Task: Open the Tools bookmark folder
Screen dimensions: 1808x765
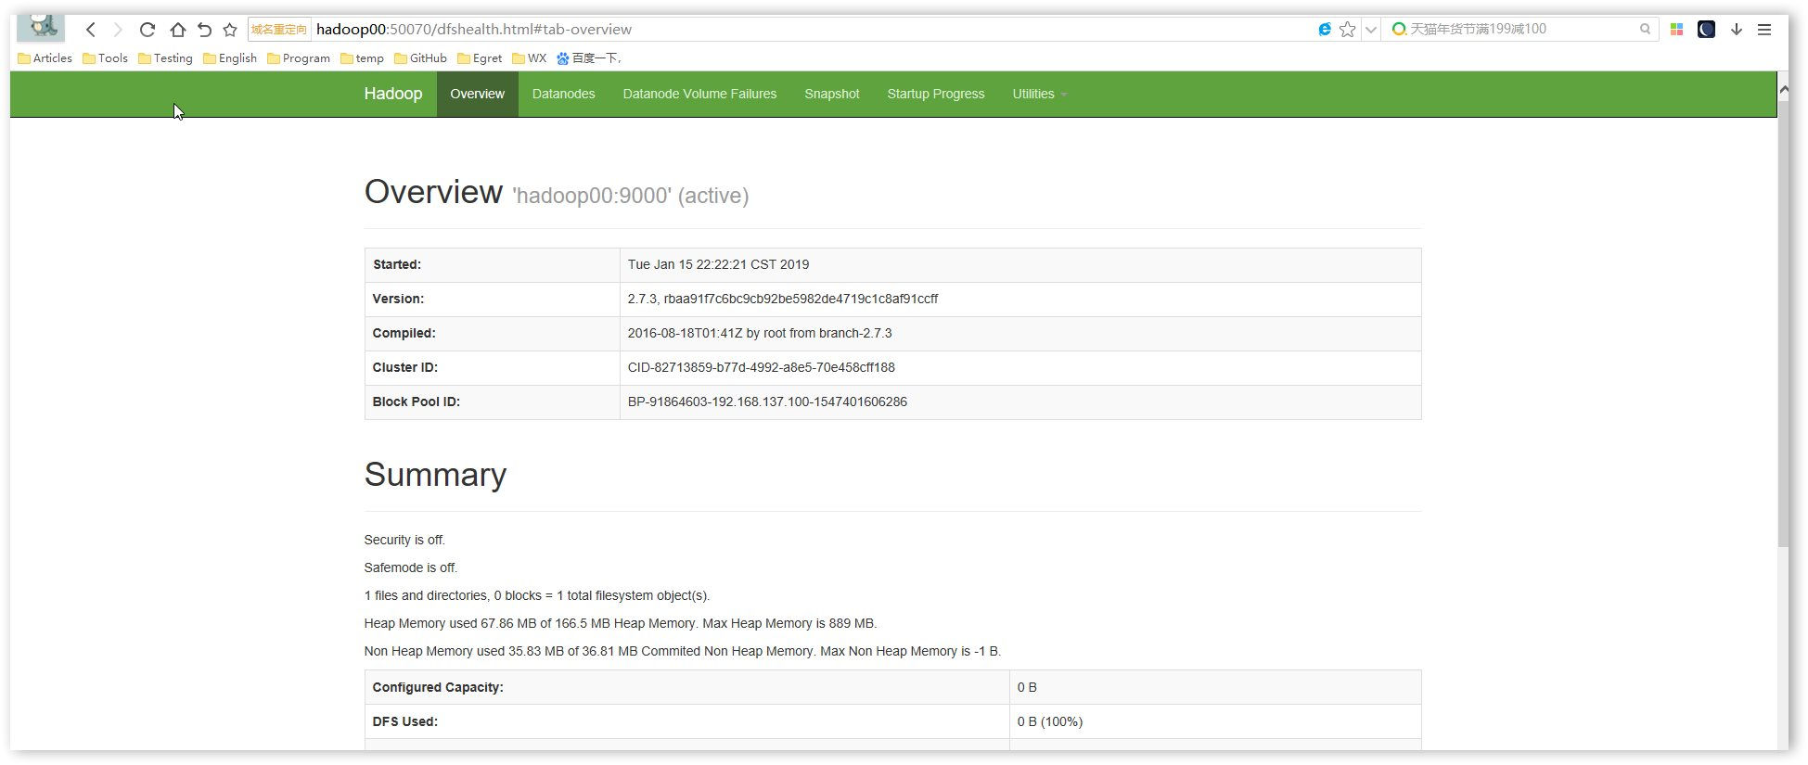Action: pyautogui.click(x=105, y=57)
